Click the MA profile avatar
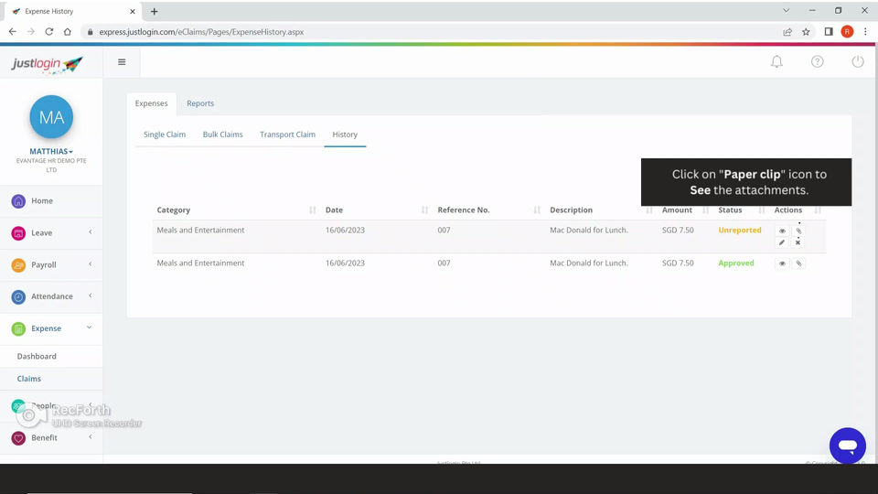This screenshot has height=494, width=878. point(51,116)
